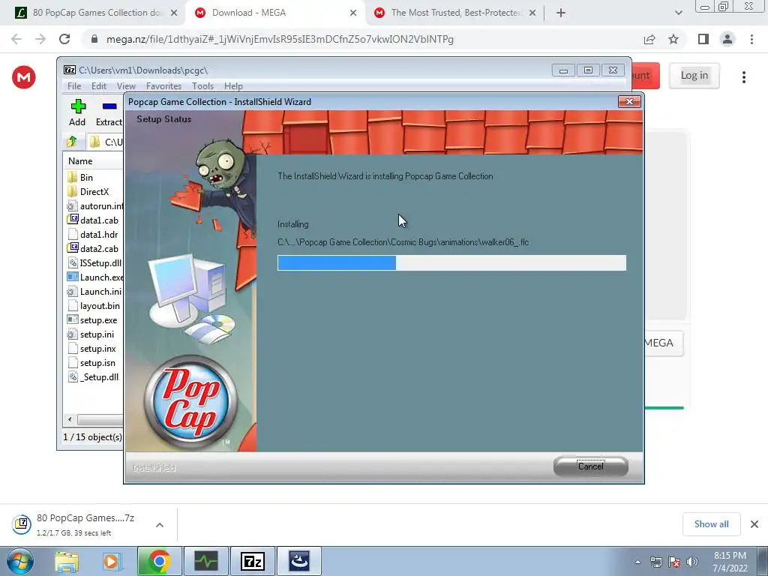Click left arrow of 7-Zip horizontal scrollbar
Screen dimensions: 768x576
[70, 419]
